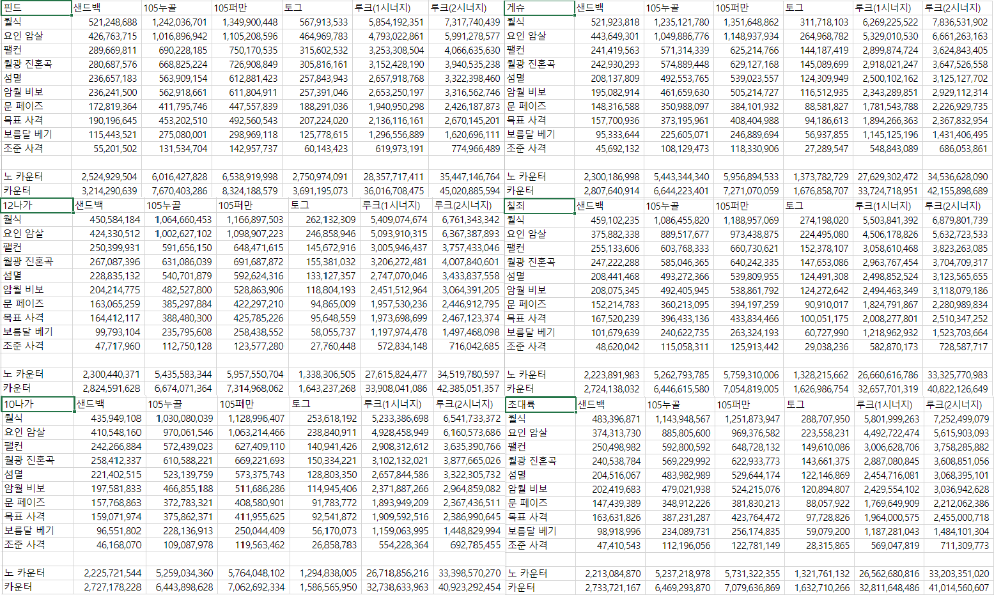Select the 게슈 table title cell

click(x=539, y=8)
